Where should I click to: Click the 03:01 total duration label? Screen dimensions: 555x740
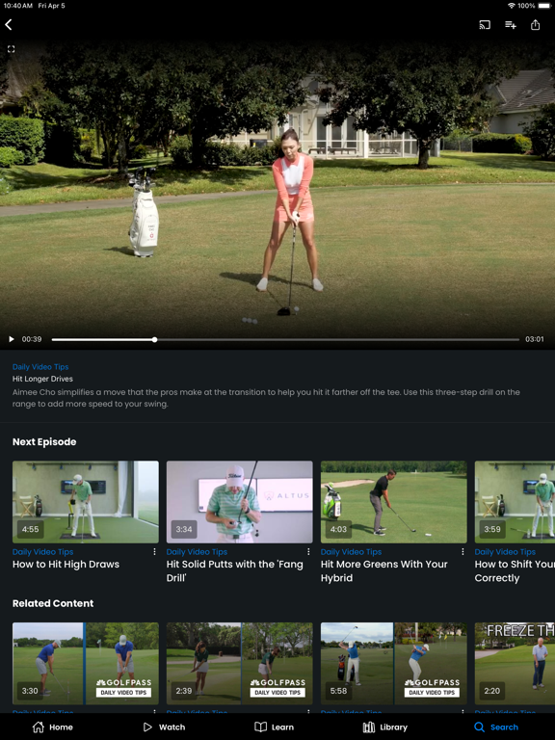(x=534, y=339)
